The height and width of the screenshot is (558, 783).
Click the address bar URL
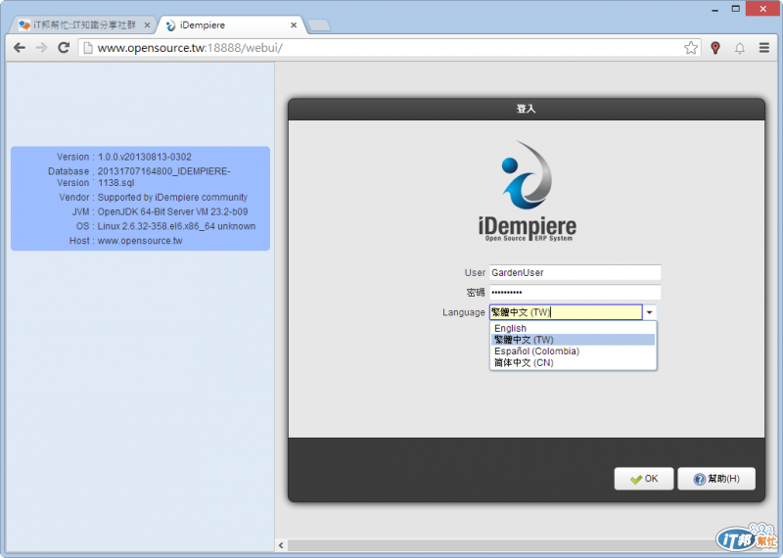point(190,48)
